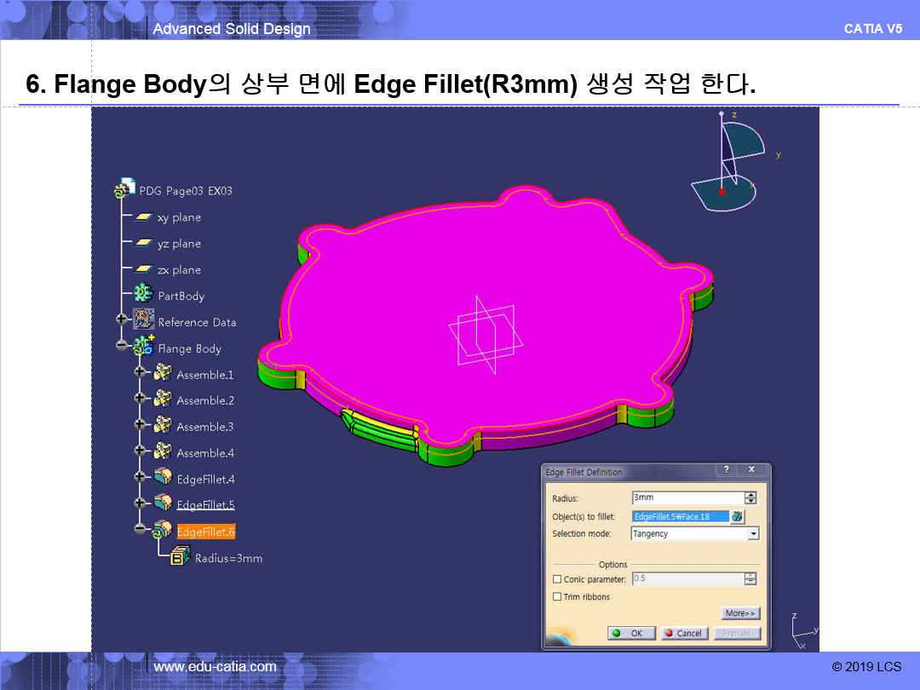The width and height of the screenshot is (920, 690).
Task: Expand the Assemble.3 tree node
Action: pyautogui.click(x=139, y=425)
